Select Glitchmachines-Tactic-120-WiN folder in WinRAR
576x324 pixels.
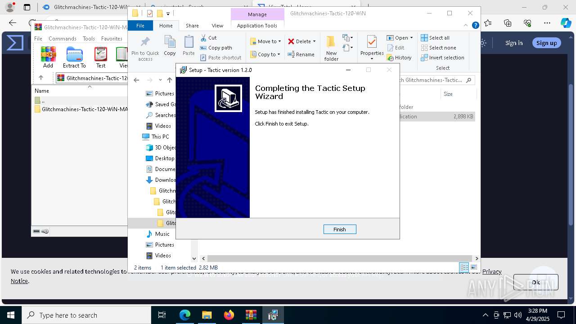81,109
